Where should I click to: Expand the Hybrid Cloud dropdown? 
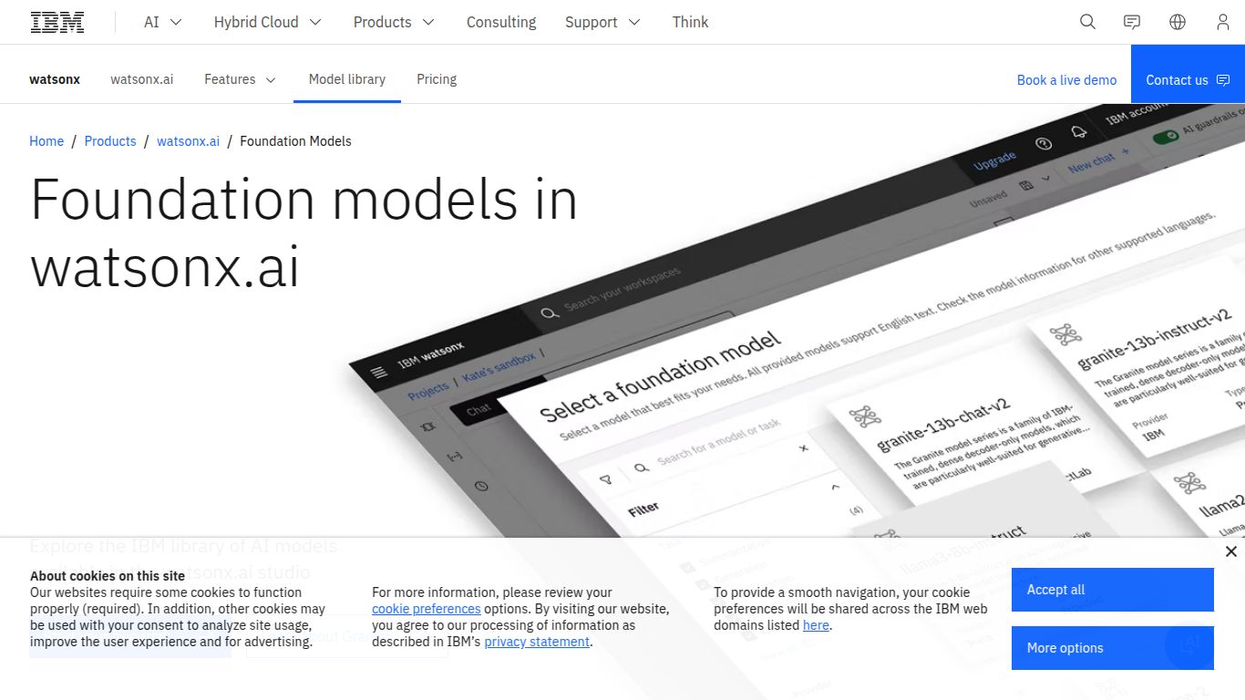(267, 21)
